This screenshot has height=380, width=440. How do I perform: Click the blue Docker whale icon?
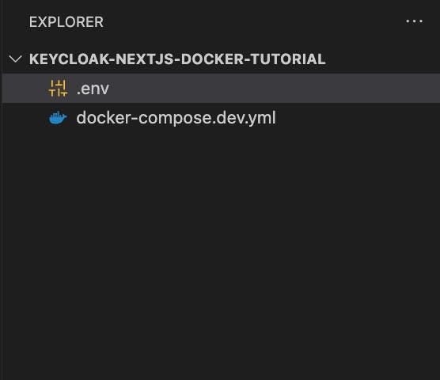[58, 118]
